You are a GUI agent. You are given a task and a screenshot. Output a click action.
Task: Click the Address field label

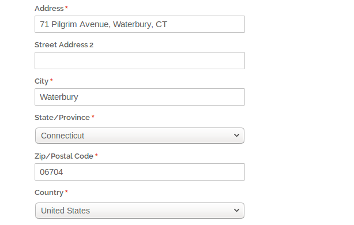(49, 9)
